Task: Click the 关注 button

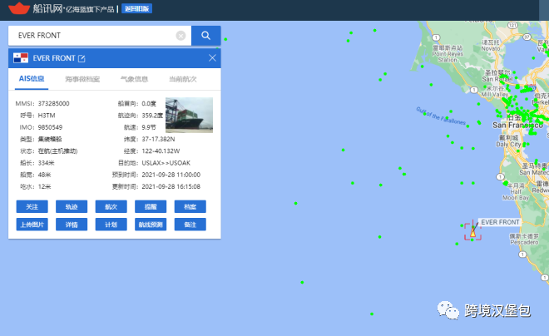Action: [32, 206]
